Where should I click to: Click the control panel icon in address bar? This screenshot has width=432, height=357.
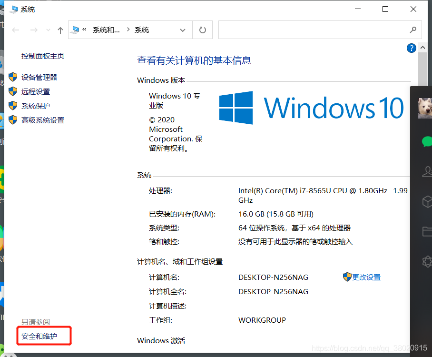[x=75, y=30]
